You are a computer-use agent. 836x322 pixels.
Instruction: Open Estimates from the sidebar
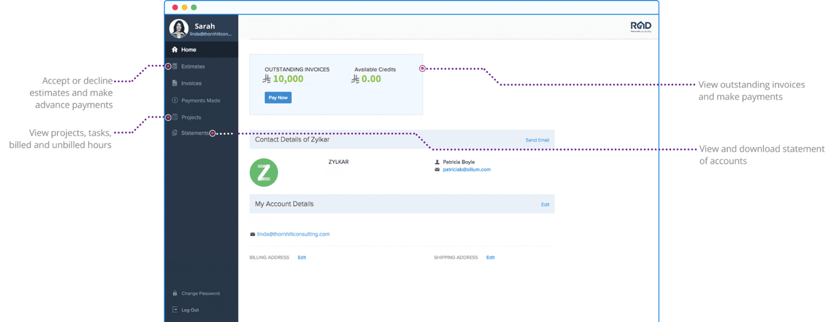point(193,66)
